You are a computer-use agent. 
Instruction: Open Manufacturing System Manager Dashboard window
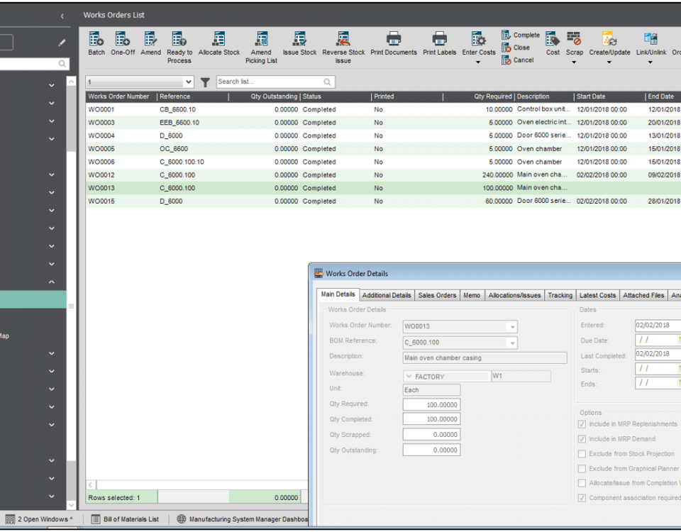(x=243, y=519)
